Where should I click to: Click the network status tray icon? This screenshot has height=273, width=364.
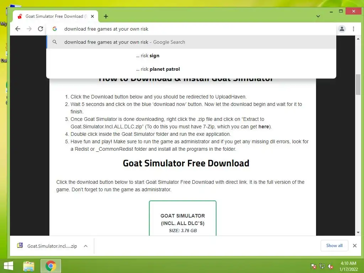[x=322, y=266]
